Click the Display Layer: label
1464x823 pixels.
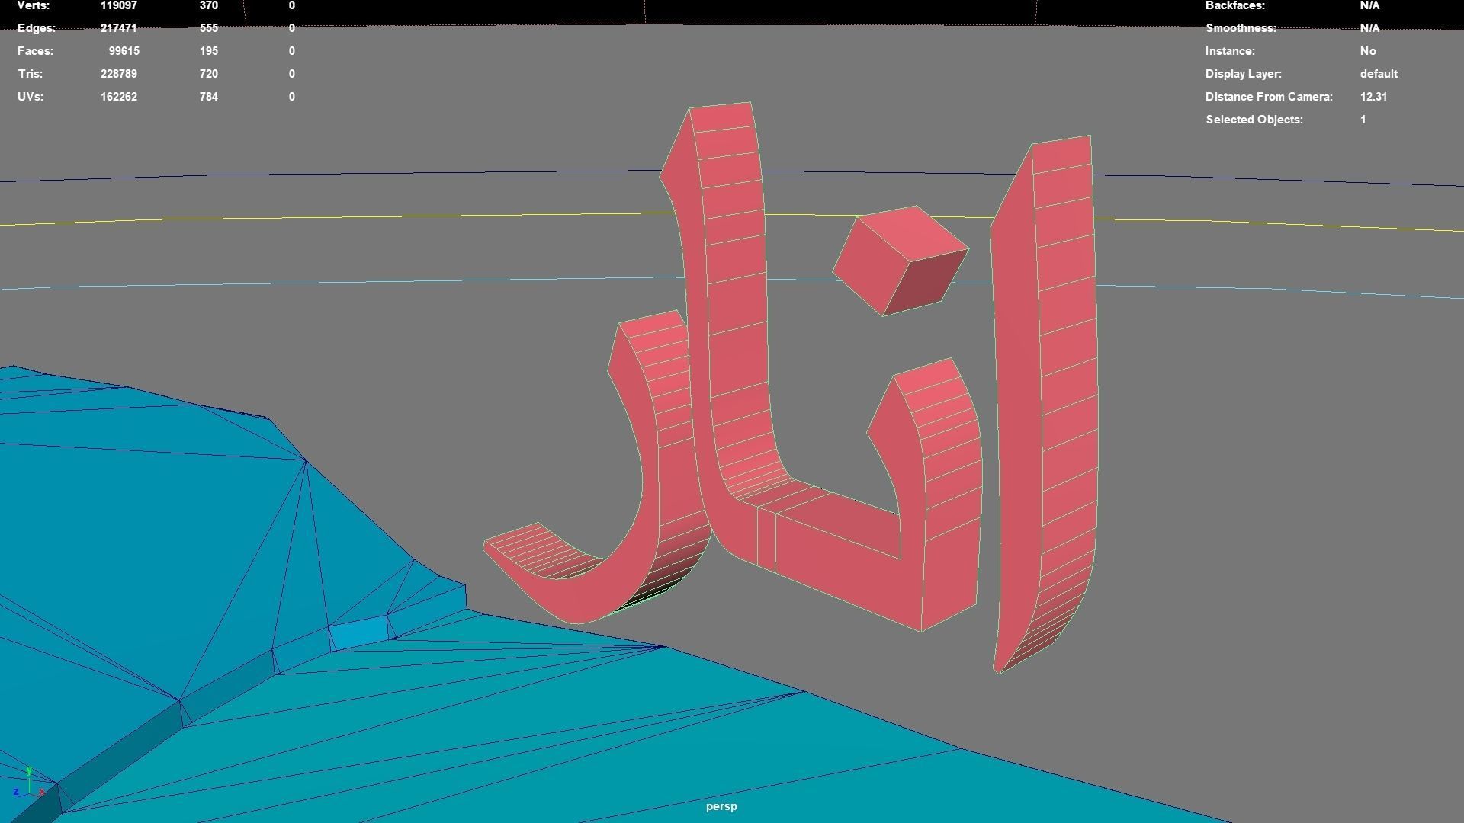click(1244, 74)
